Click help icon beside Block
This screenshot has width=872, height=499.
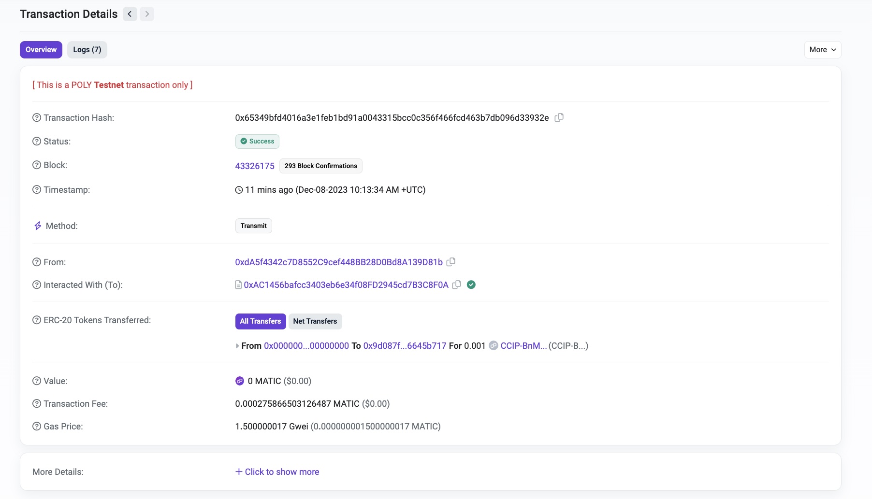click(x=37, y=165)
